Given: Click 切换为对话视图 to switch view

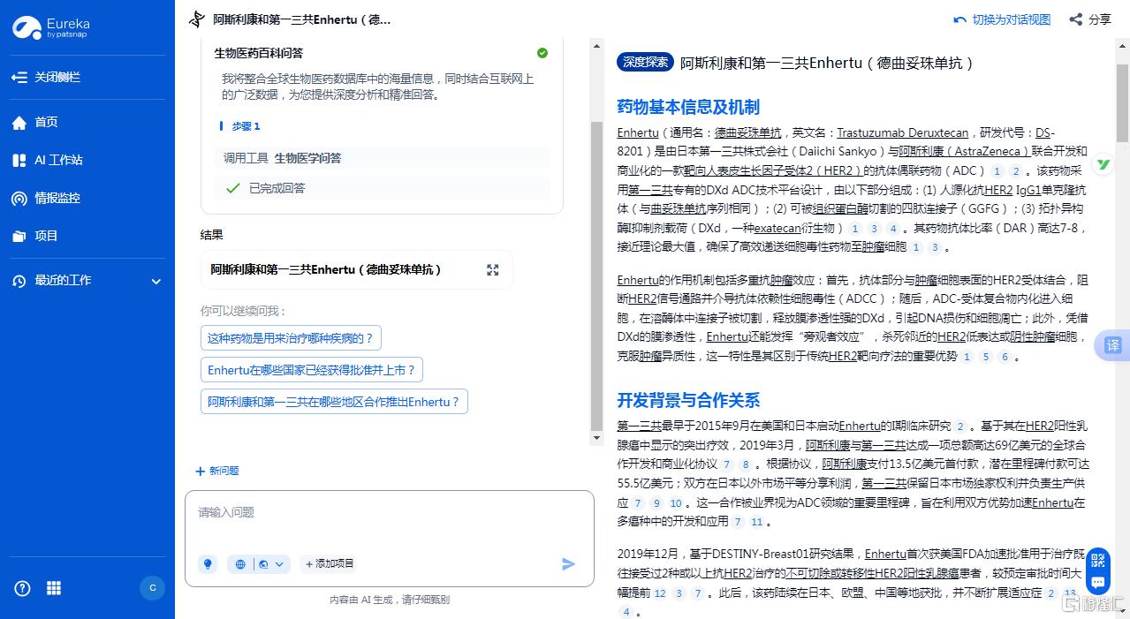Looking at the screenshot, I should pos(1002,19).
